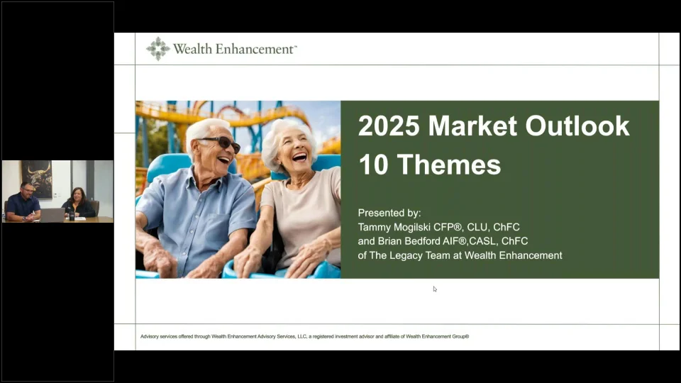
Task: Click the advisory services disclaimer footer text
Action: click(304, 336)
